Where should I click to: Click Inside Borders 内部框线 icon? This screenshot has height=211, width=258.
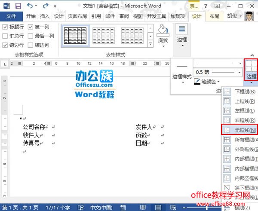[x=227, y=159]
